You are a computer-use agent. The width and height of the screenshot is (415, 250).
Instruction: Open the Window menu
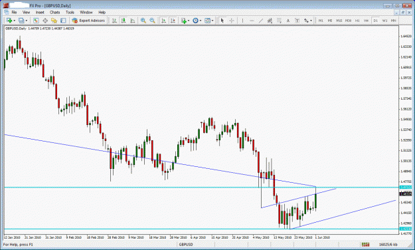coord(86,12)
